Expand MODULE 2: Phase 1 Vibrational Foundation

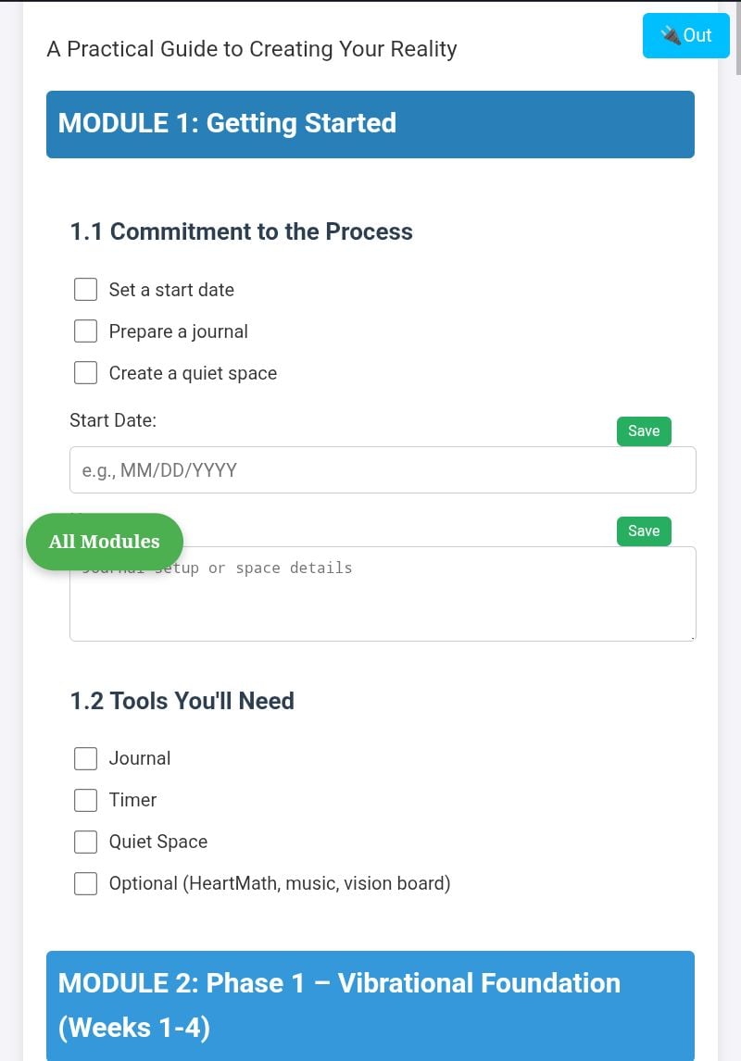(x=370, y=1005)
